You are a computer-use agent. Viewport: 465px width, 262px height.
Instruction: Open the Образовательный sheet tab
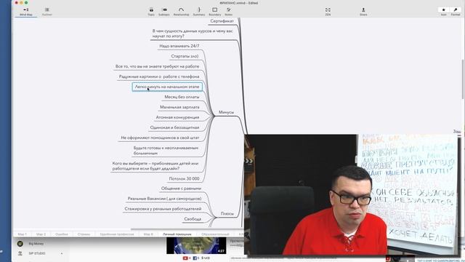pyautogui.click(x=215, y=234)
